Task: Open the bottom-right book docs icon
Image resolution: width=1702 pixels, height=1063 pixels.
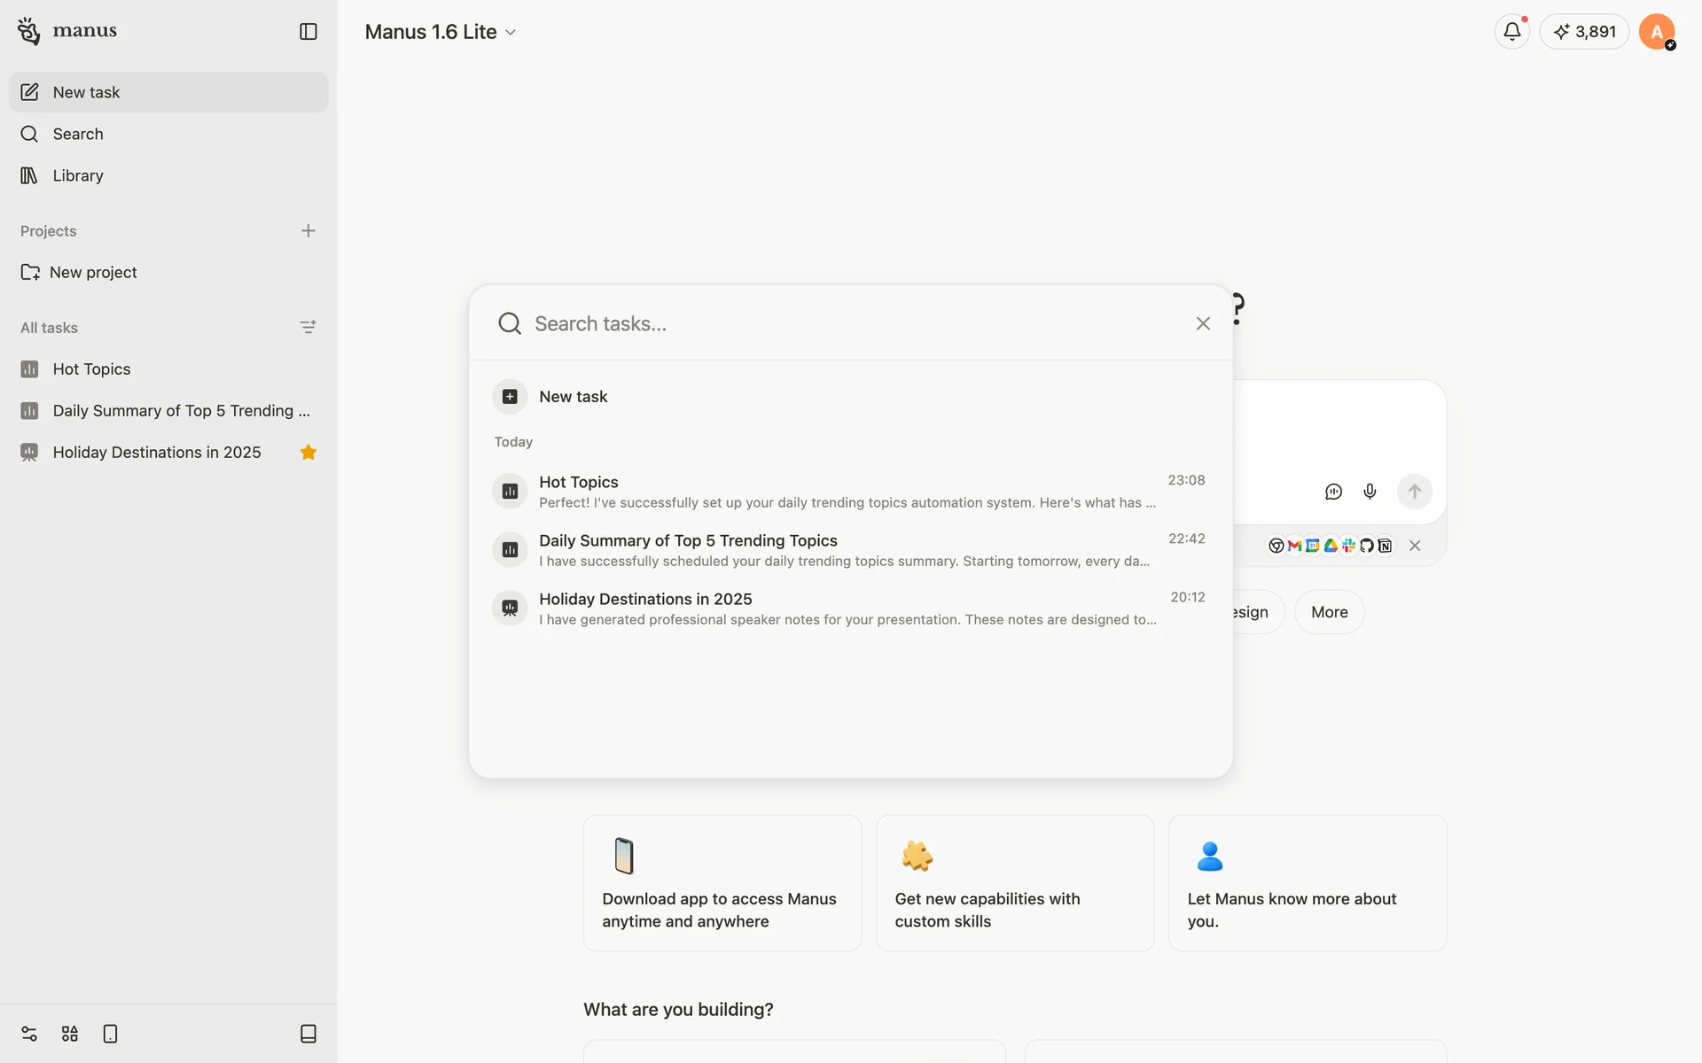Action: (x=308, y=1034)
